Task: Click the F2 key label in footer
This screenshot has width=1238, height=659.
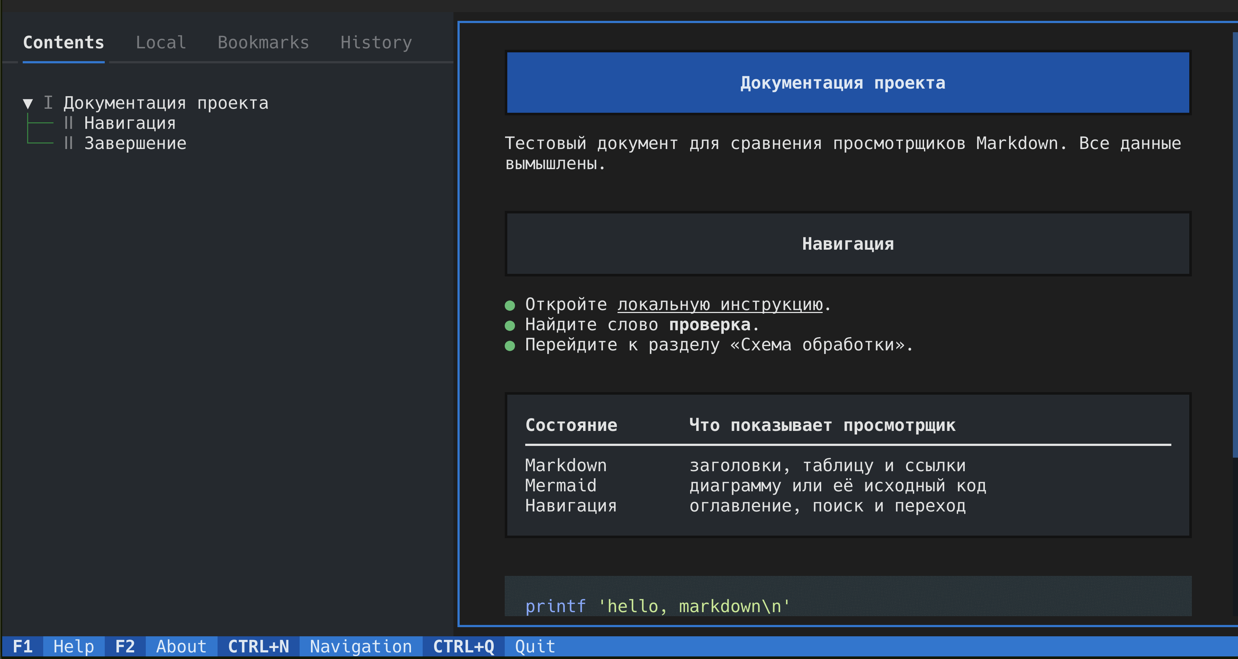Action: pyautogui.click(x=125, y=647)
